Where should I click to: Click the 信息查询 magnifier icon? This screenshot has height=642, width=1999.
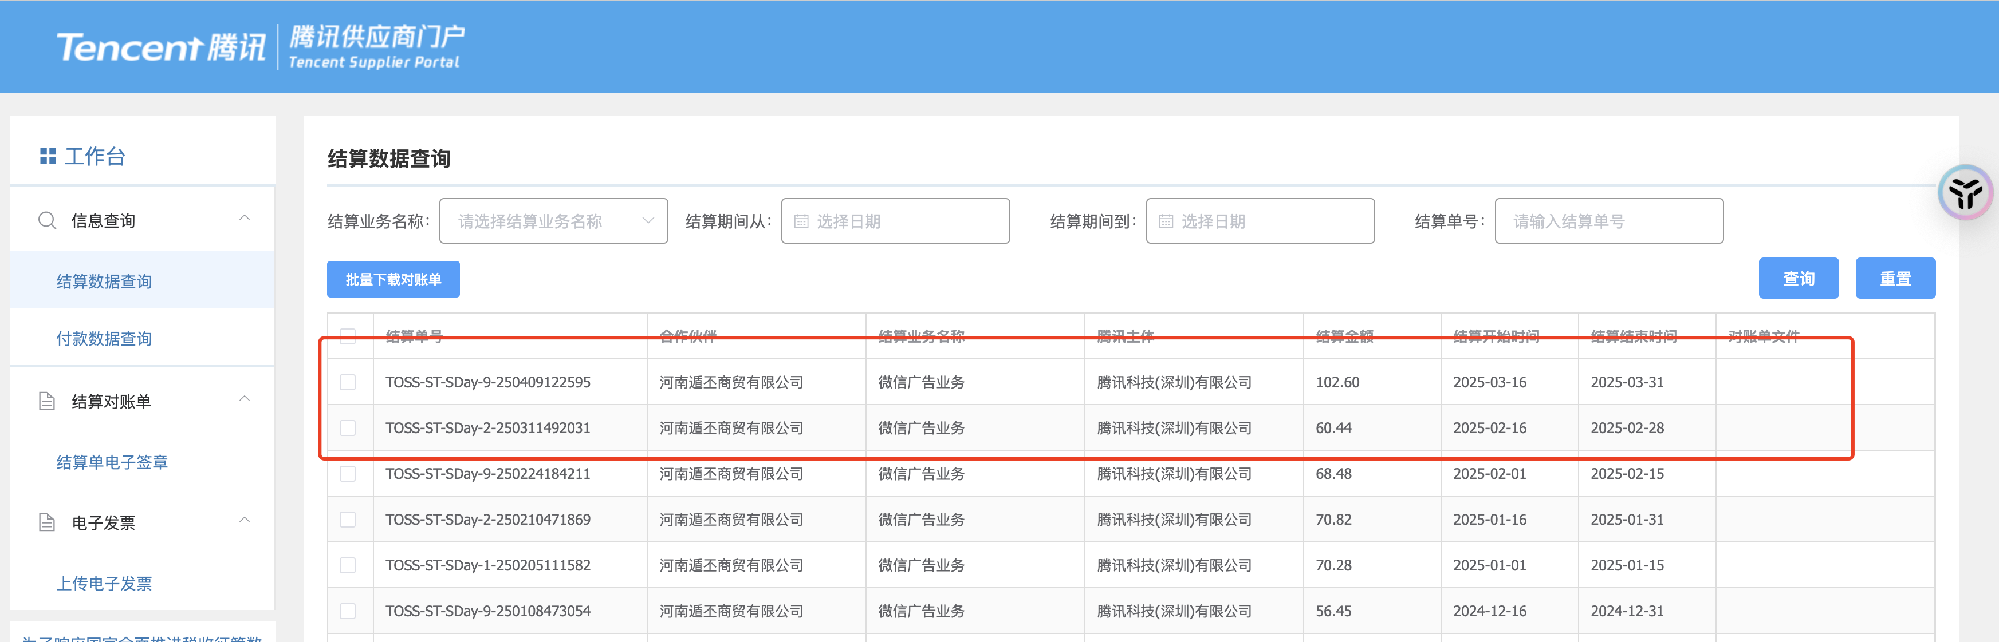tap(48, 221)
